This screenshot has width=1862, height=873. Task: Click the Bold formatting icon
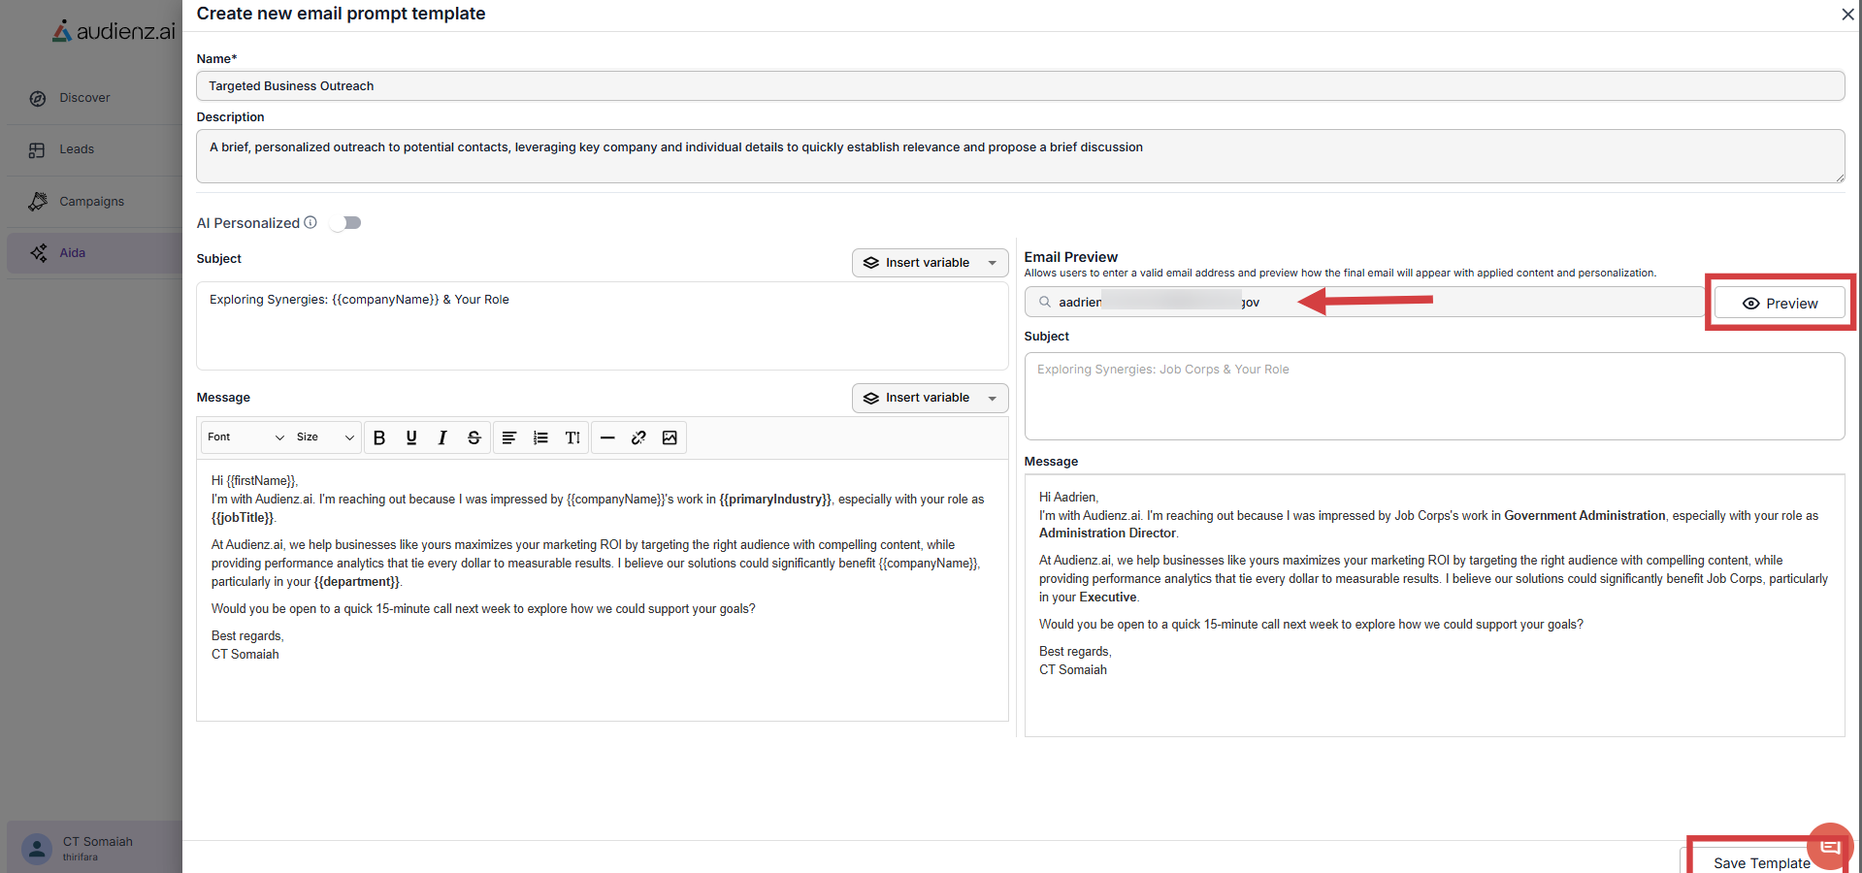pyautogui.click(x=379, y=437)
